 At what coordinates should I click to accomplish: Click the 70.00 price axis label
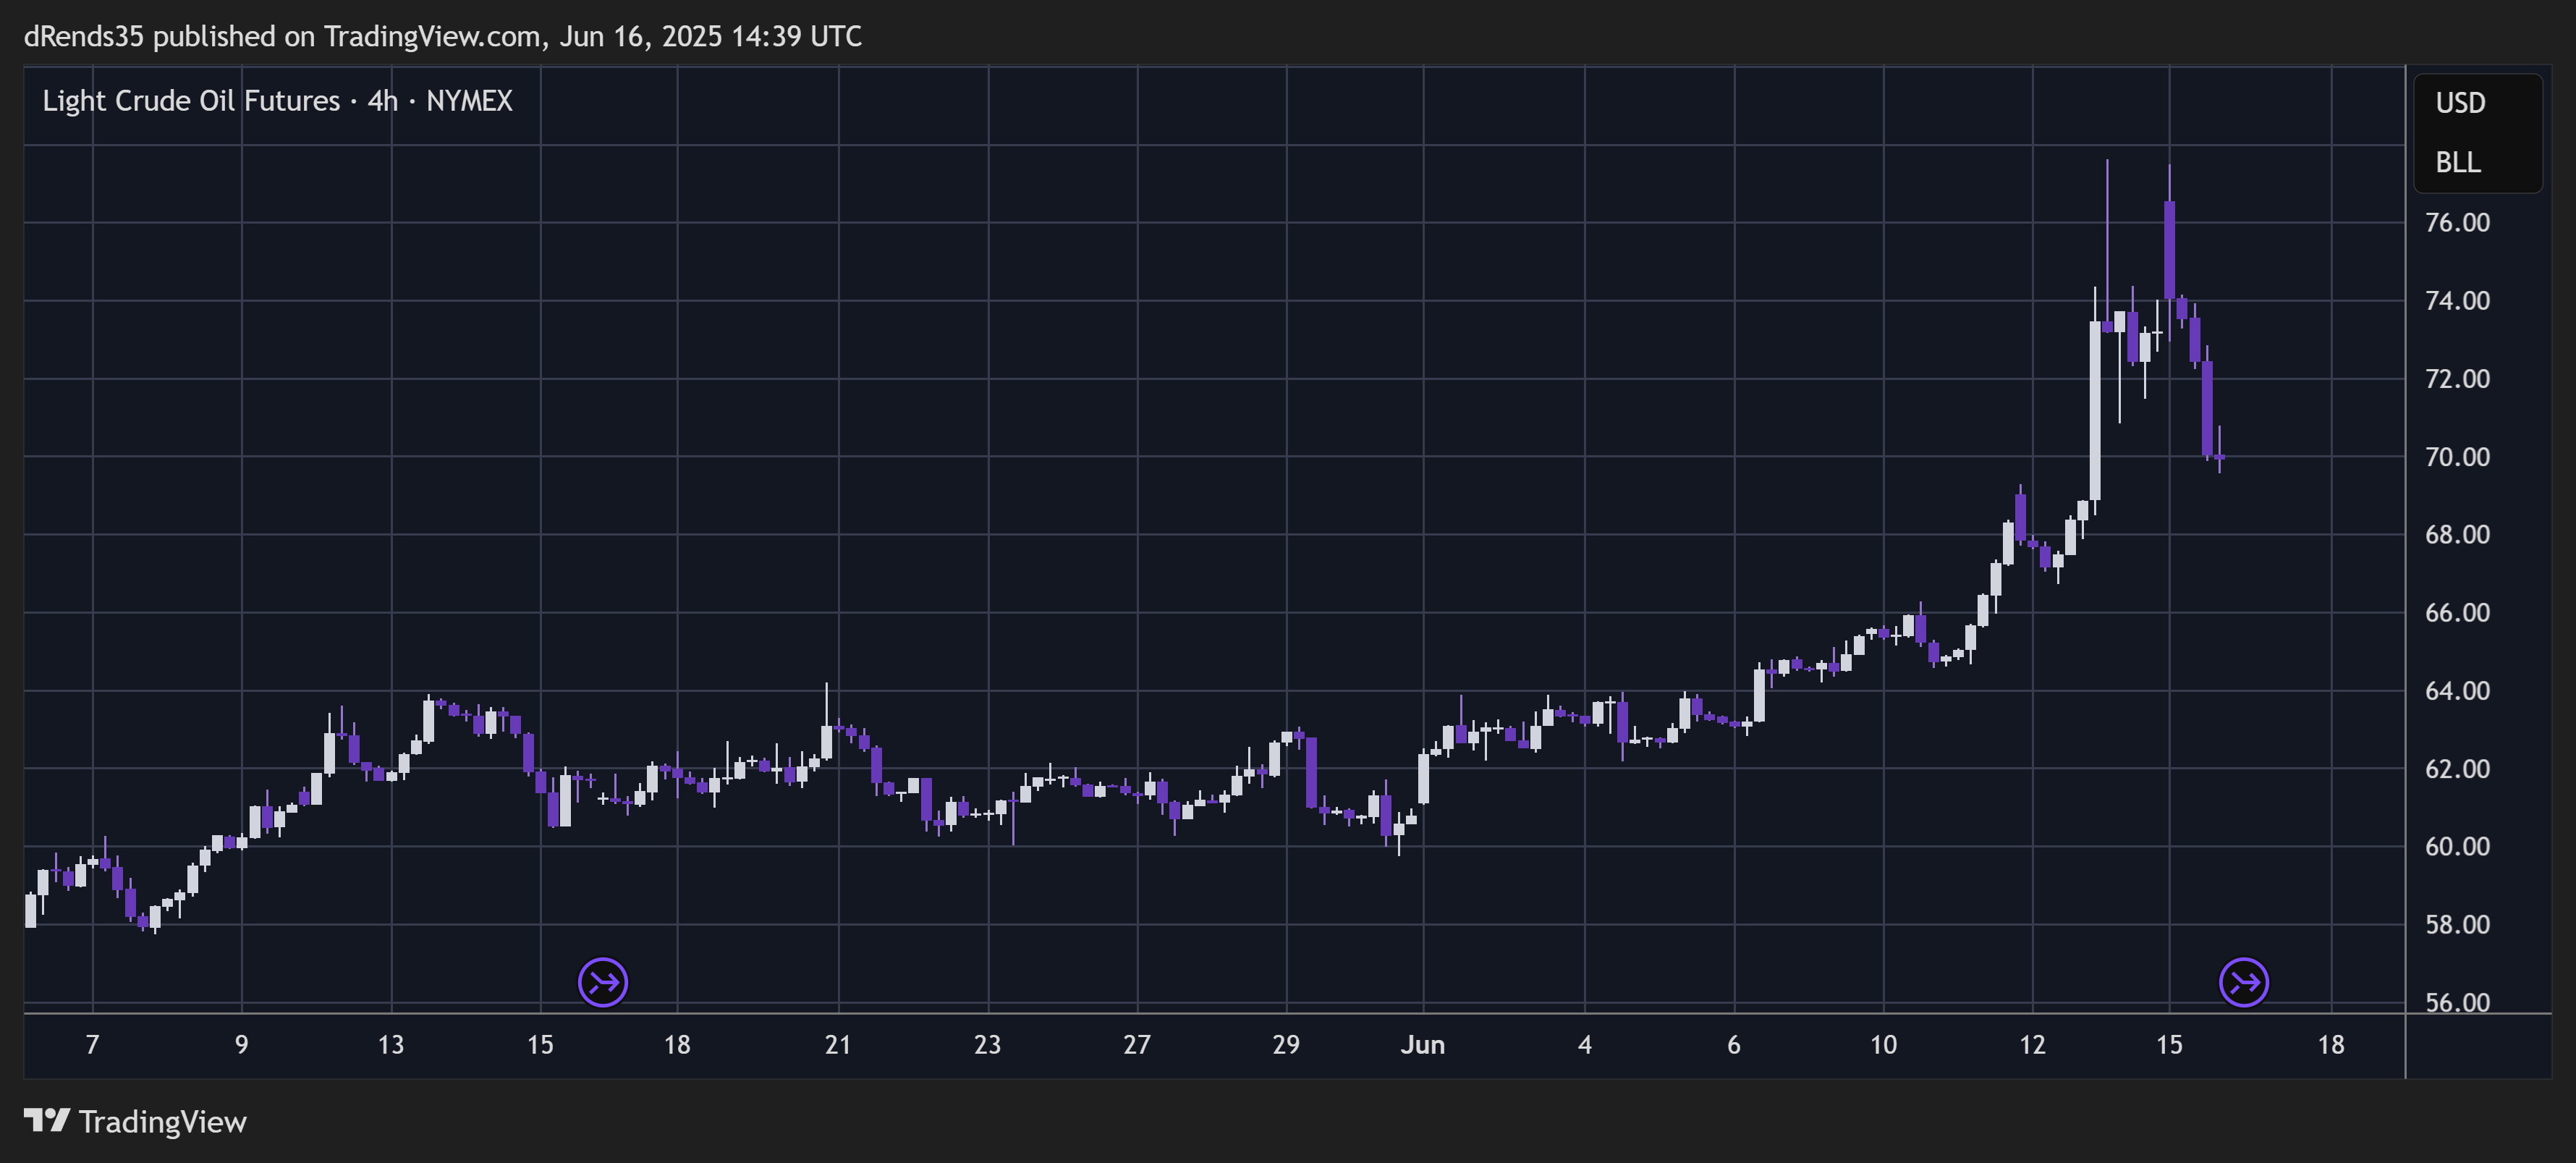(2457, 456)
